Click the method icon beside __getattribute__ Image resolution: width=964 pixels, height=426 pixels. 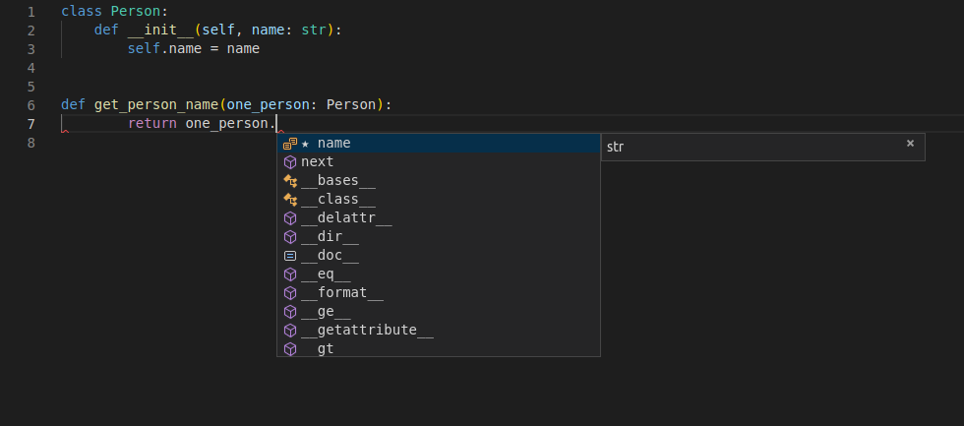(x=290, y=331)
